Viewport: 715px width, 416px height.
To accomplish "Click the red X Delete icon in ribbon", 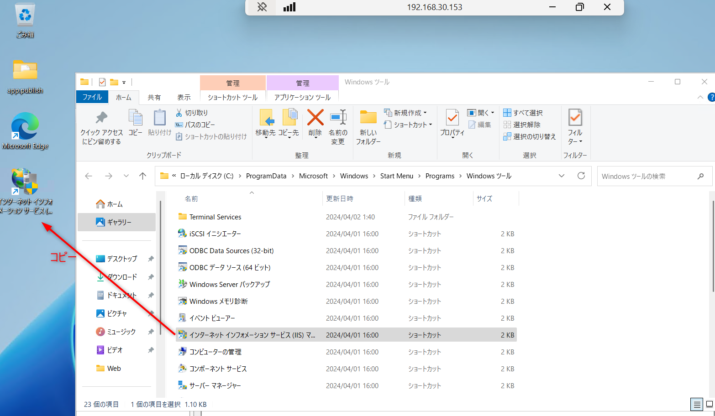I will (x=315, y=118).
